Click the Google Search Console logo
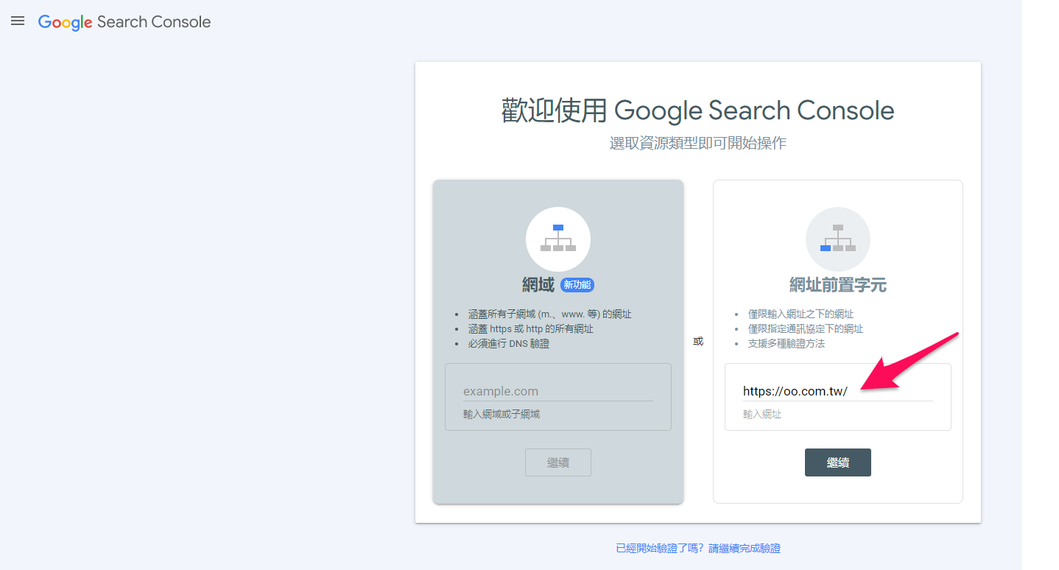This screenshot has width=1059, height=570. (x=124, y=22)
